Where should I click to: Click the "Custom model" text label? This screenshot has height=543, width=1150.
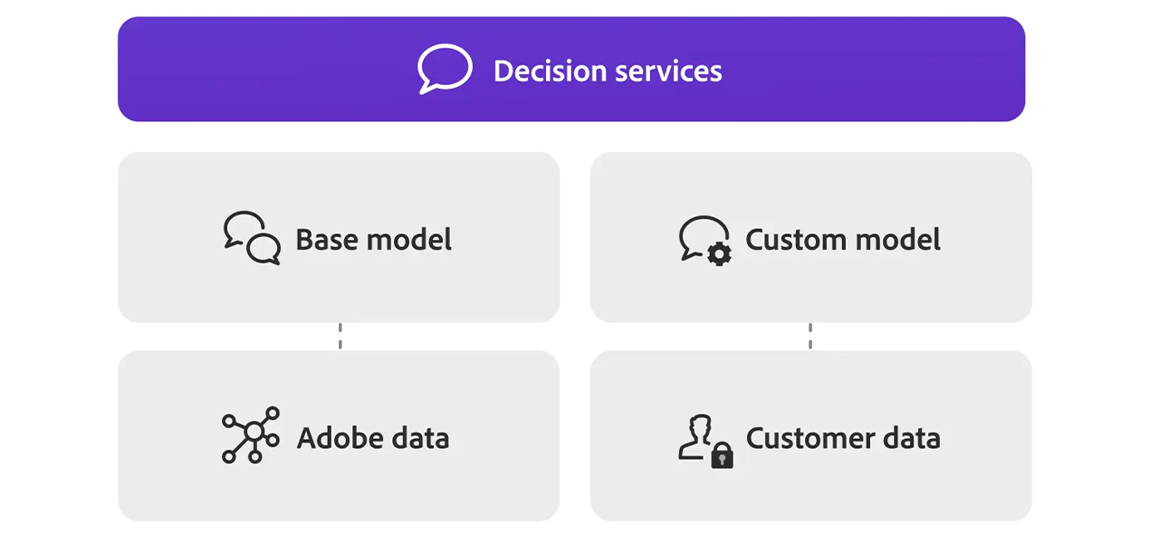(843, 240)
